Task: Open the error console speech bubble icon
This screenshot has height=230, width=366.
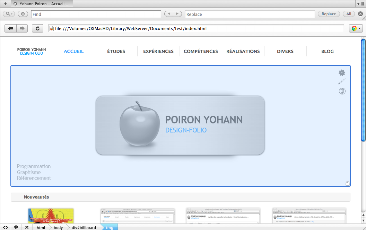Action: (x=16, y=227)
